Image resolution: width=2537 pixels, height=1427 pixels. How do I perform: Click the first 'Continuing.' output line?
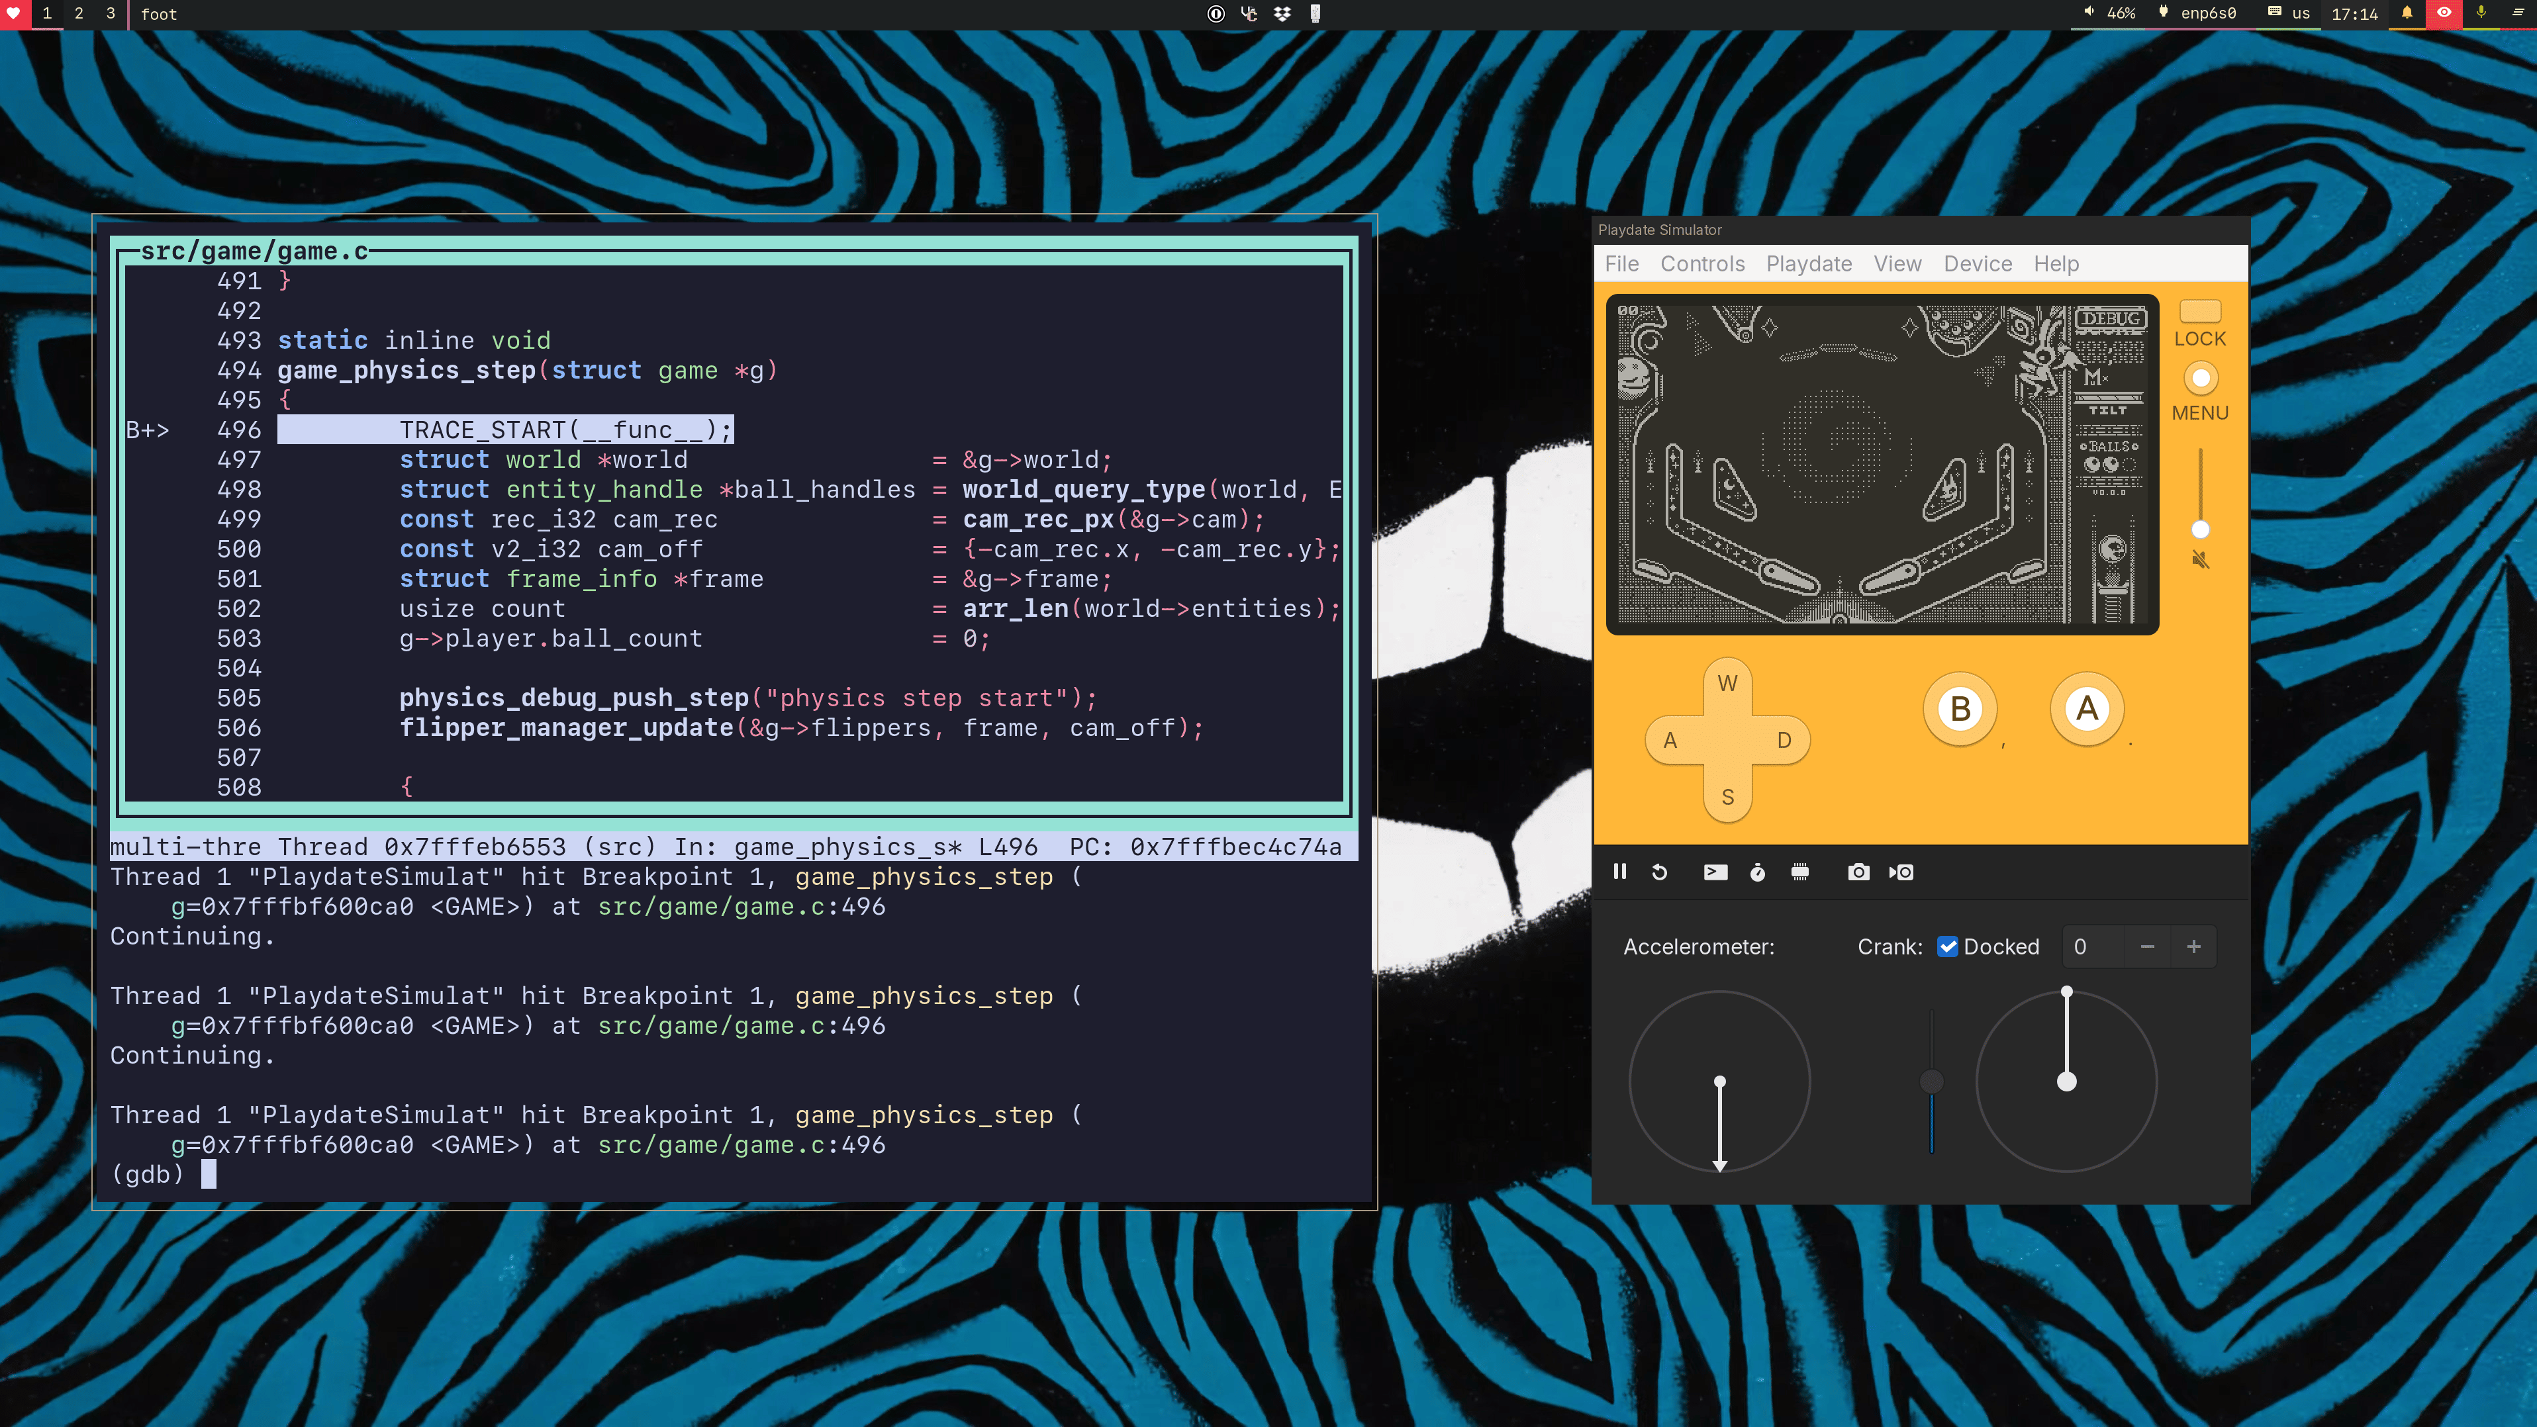tap(192, 937)
